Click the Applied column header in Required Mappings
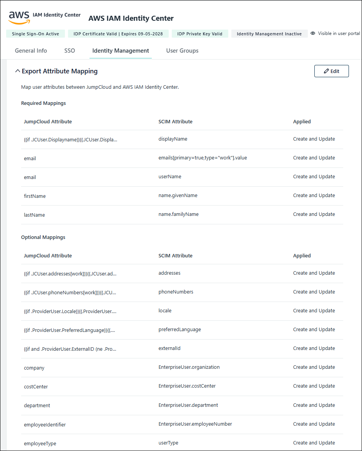The width and height of the screenshot is (362, 451). tap(302, 122)
